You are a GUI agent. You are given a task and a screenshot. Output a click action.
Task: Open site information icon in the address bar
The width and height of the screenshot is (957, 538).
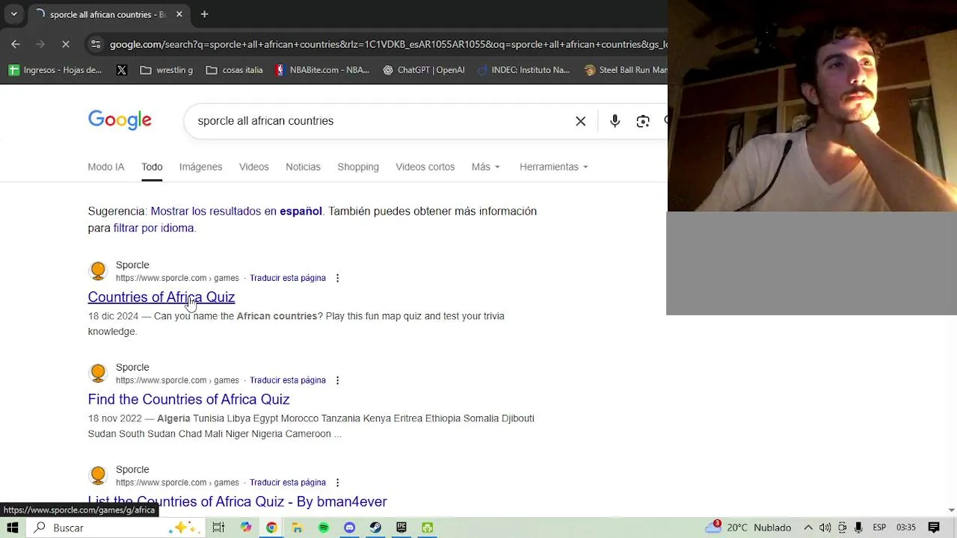pyautogui.click(x=96, y=44)
